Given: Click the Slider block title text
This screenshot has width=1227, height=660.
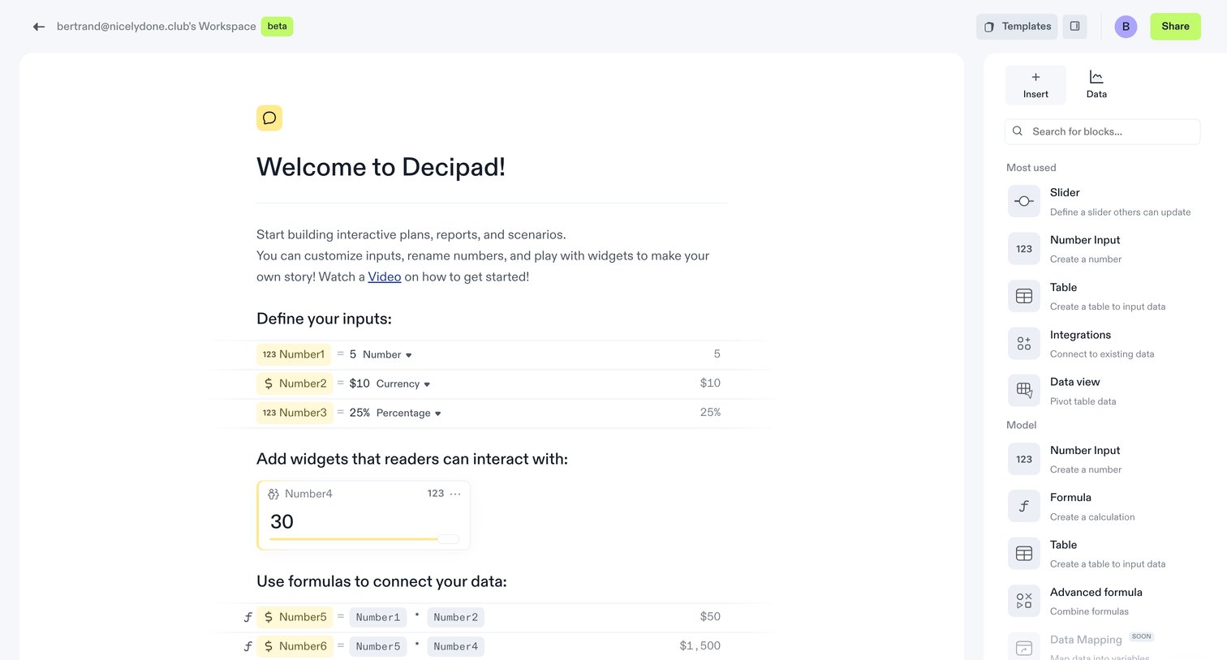Looking at the screenshot, I should pyautogui.click(x=1065, y=193).
